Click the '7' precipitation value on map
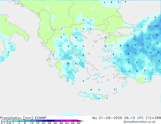The width and height of the screenshot is (161, 124). point(143,44)
